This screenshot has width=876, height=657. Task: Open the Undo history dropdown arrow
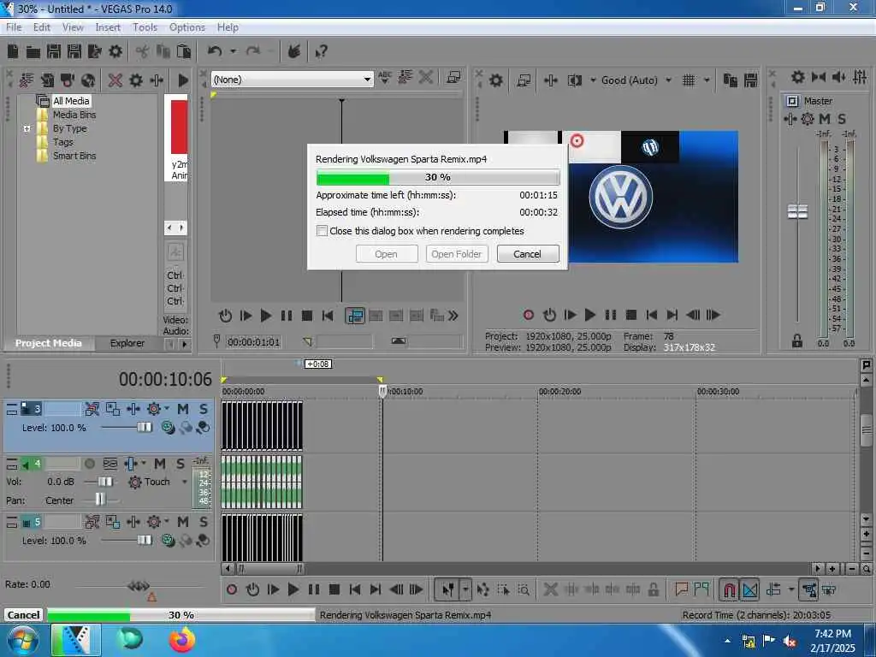[234, 51]
